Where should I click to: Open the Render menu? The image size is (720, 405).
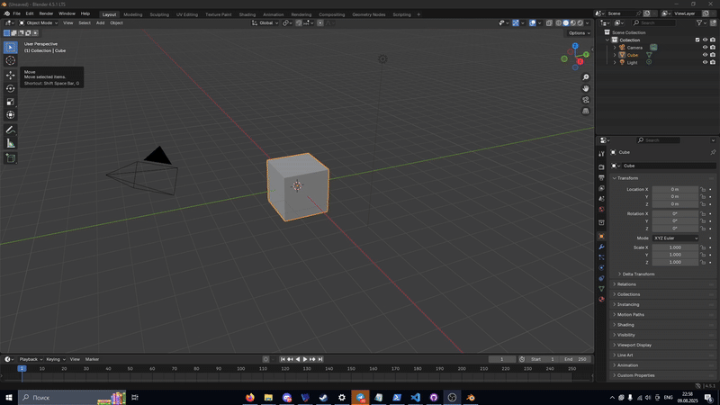[x=46, y=13]
